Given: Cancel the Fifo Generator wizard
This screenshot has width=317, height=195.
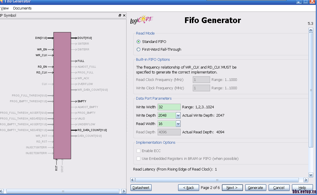Looking at the screenshot, I should 279,188.
